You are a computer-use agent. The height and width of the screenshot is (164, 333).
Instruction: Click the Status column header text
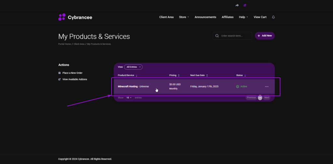coord(240,75)
